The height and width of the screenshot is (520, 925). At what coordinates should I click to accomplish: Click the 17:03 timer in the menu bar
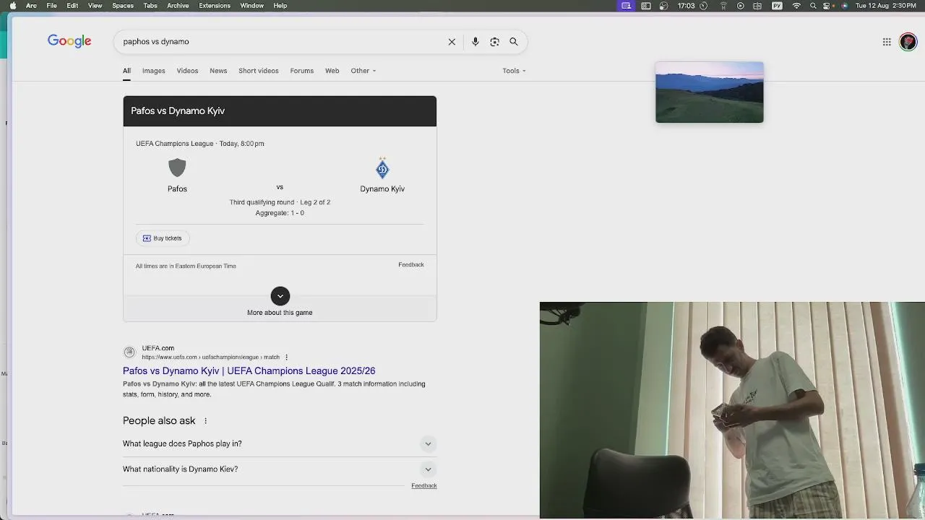(686, 6)
